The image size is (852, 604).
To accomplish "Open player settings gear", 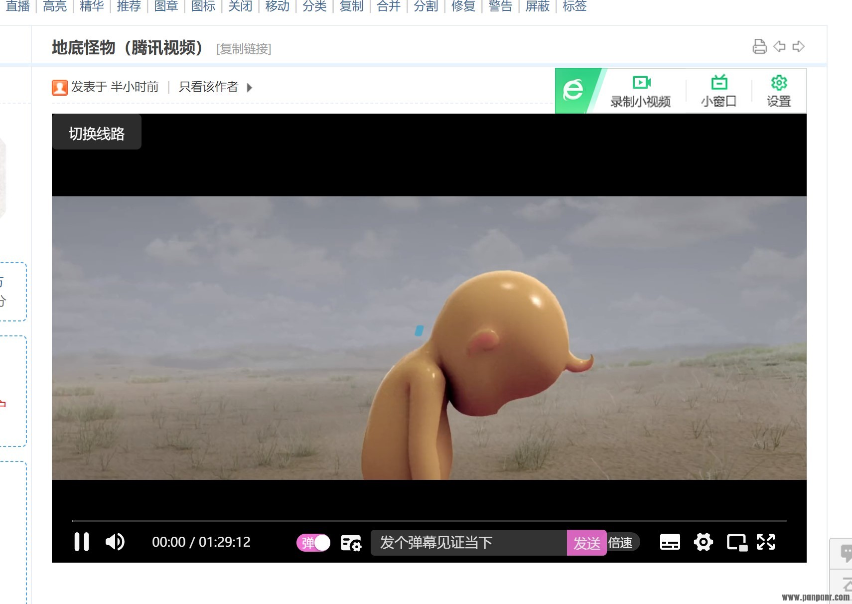I will point(703,542).
